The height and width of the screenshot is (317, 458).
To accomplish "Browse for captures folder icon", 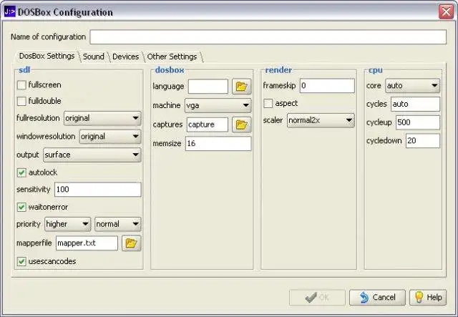I will click(x=242, y=125).
